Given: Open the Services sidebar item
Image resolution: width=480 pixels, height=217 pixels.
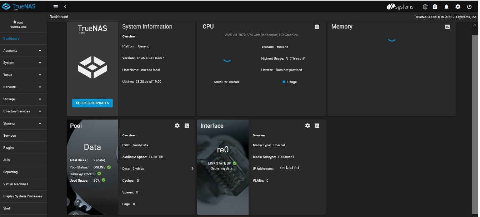Looking at the screenshot, I should (x=23, y=136).
